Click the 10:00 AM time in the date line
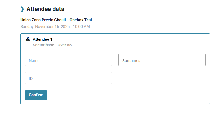217x114 pixels. coord(81,27)
